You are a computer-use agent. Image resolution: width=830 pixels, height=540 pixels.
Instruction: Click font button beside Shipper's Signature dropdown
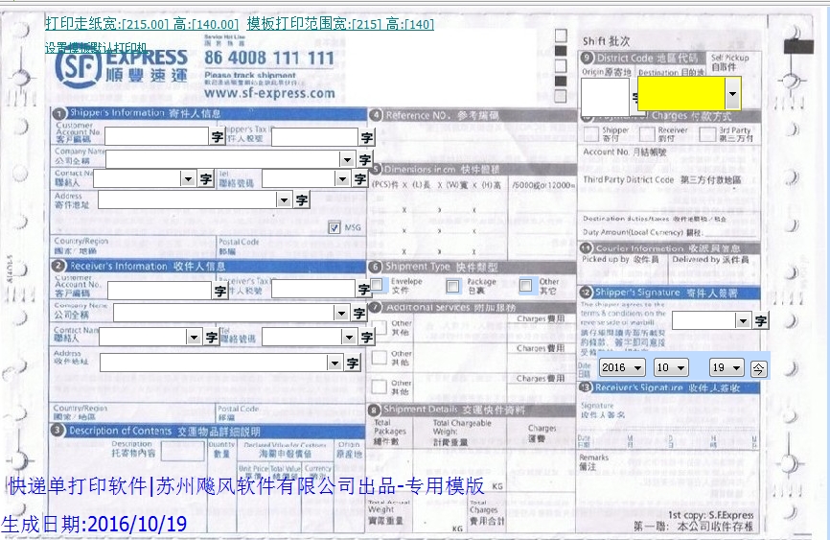tap(761, 320)
